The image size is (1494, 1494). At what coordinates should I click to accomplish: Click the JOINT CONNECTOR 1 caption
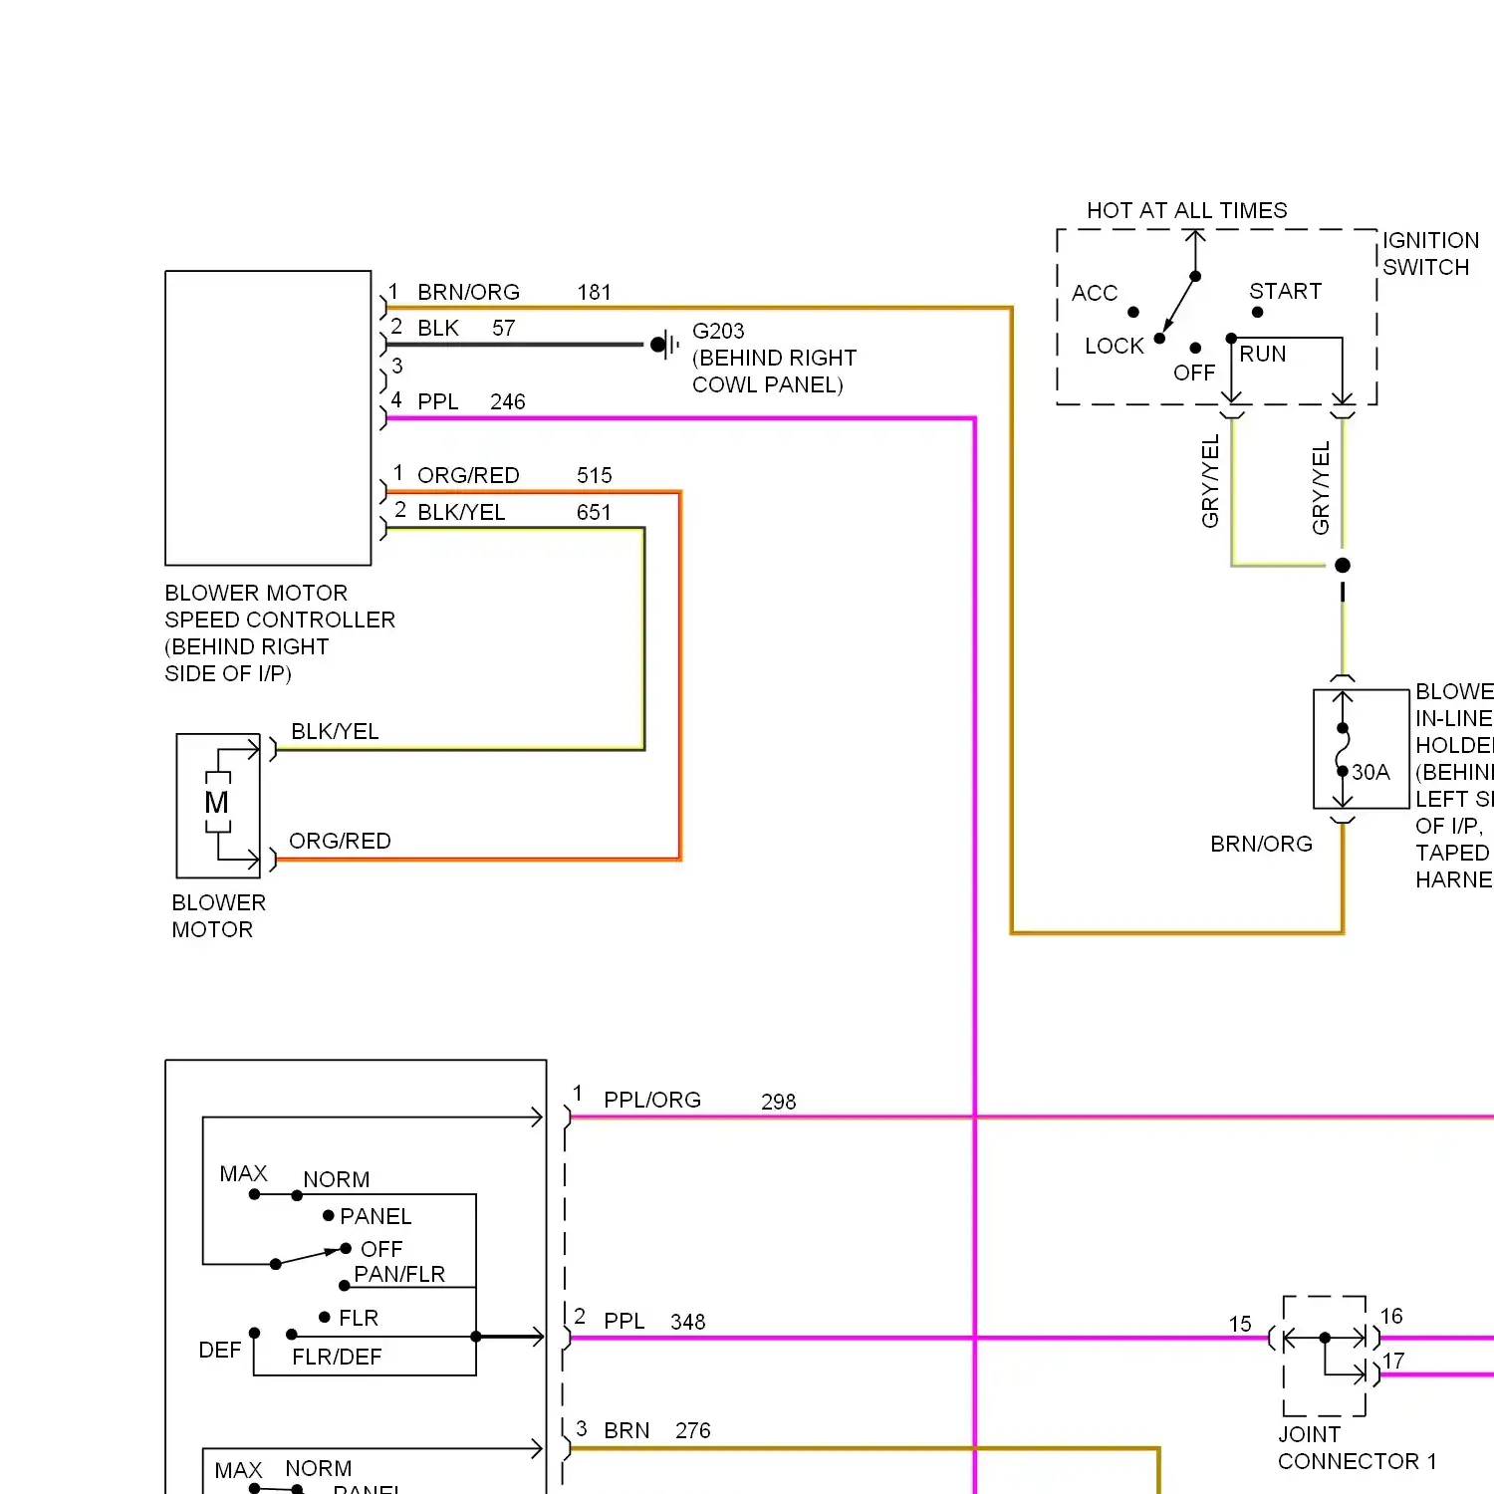1358,1447
